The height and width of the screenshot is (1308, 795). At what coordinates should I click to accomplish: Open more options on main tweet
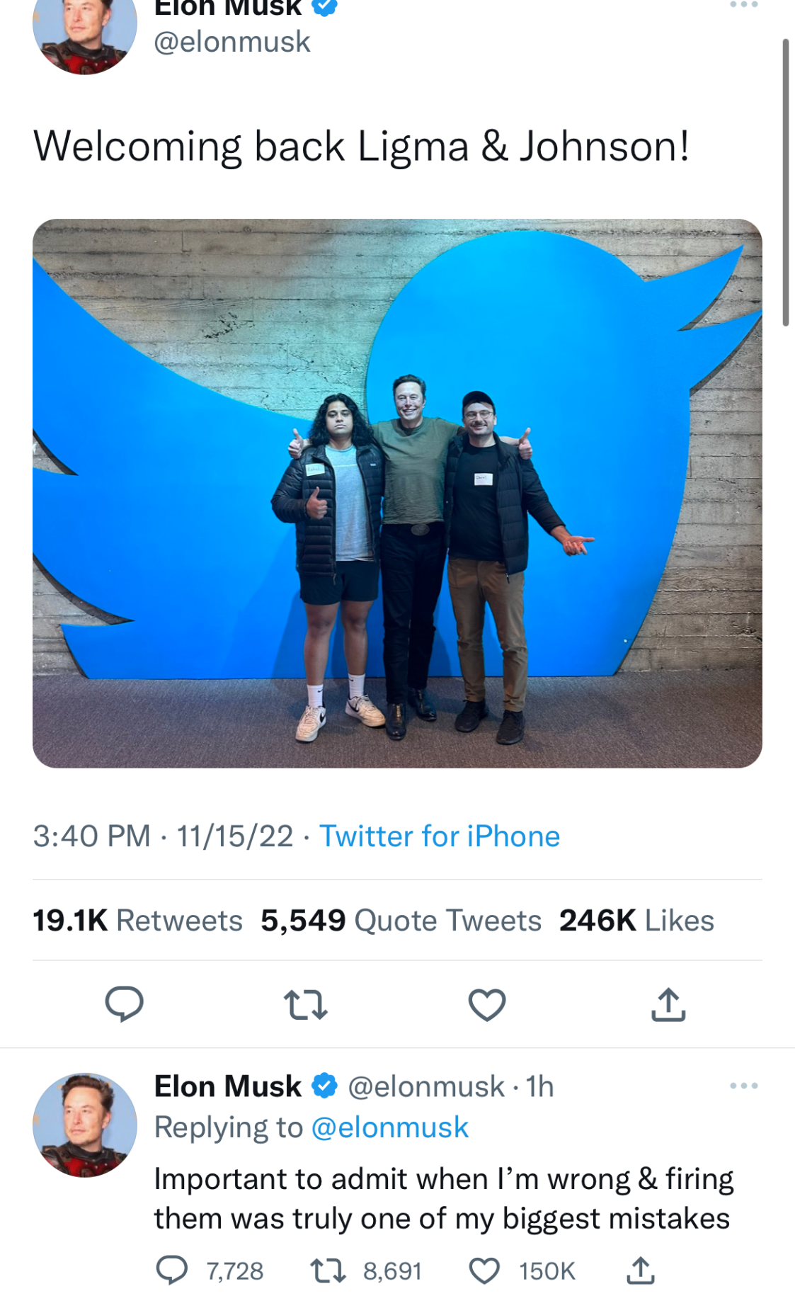[x=743, y=6]
